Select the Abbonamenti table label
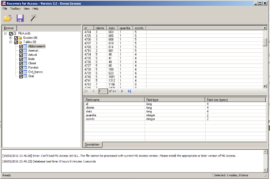This screenshot has width=270, height=179. coord(37,46)
